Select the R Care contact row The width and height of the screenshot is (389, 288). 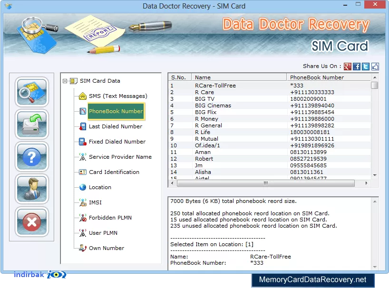tap(270, 92)
